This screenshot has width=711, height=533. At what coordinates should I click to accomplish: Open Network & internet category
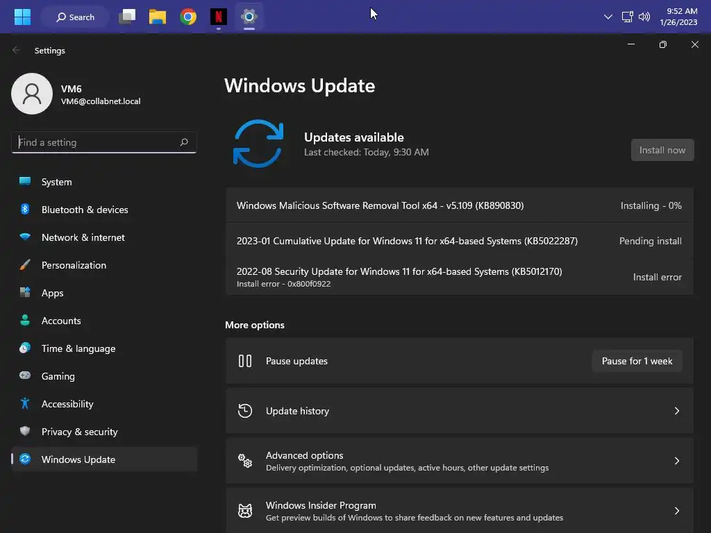(104, 237)
